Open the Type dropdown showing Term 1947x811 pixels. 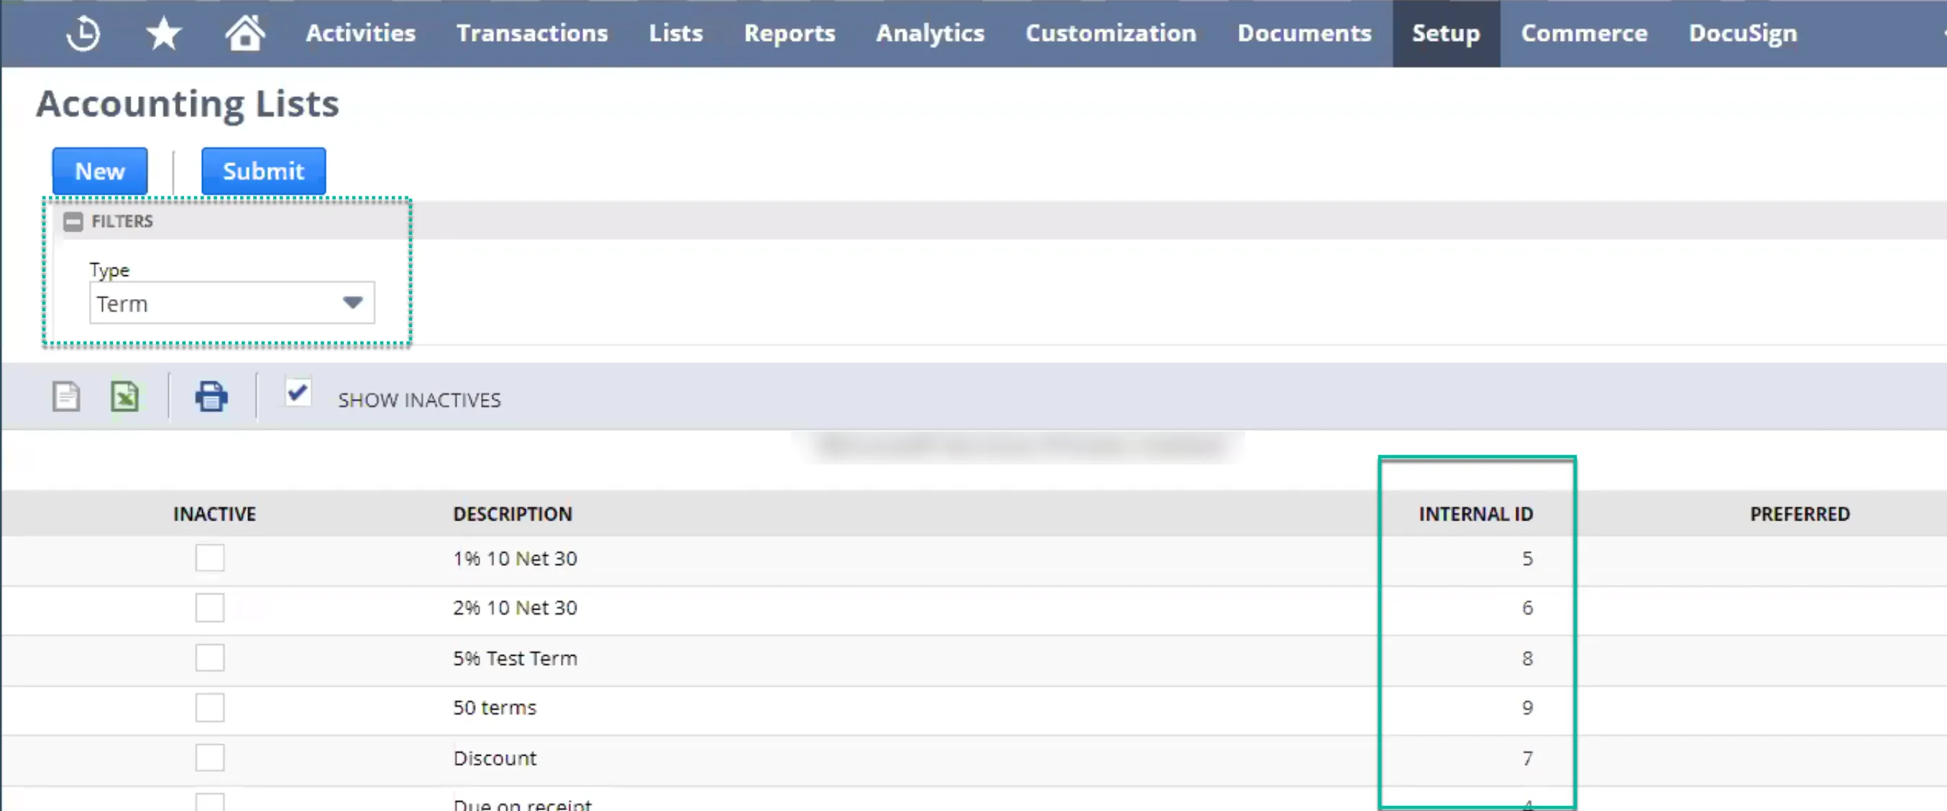[x=232, y=303]
